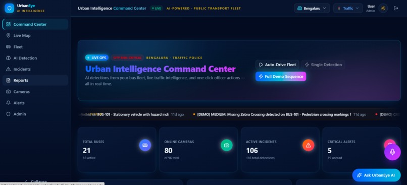Click the Incidents triangle icon
Viewport: 407px width, 185px height.
(x=8, y=69)
